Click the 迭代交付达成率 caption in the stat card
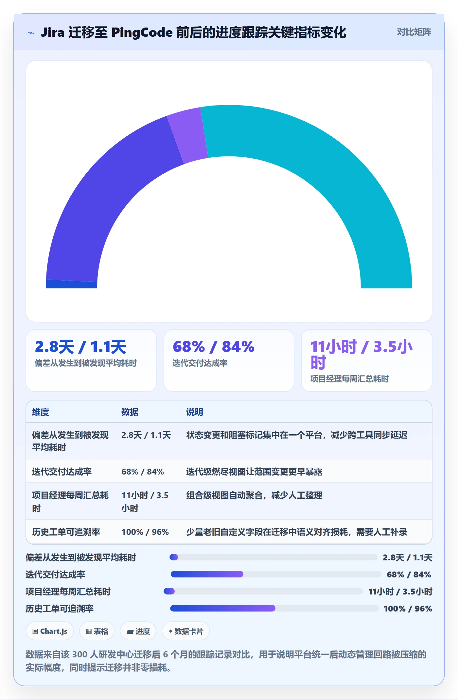The height and width of the screenshot is (700, 458). pyautogui.click(x=200, y=363)
